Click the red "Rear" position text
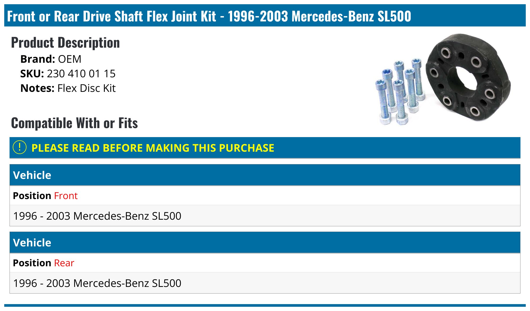Screen dimensions: 530x311 [x=64, y=263]
